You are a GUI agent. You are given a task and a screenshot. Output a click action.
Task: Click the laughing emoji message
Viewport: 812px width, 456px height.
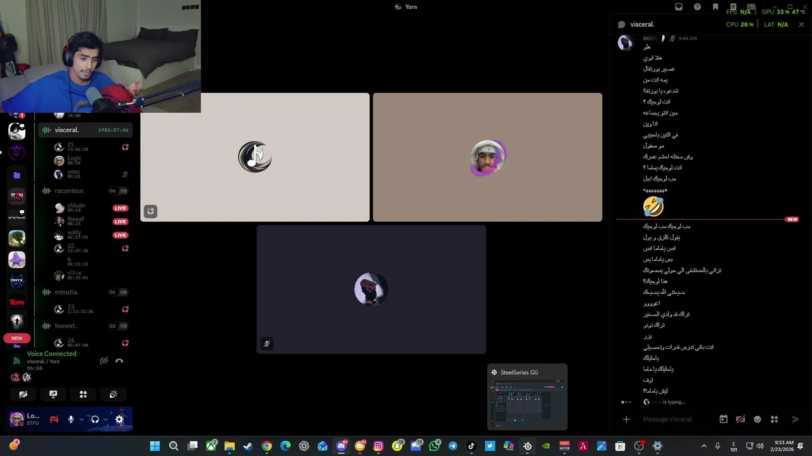coord(653,206)
